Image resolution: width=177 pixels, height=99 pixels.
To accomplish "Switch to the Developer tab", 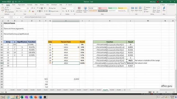I will (x=54, y=5).
